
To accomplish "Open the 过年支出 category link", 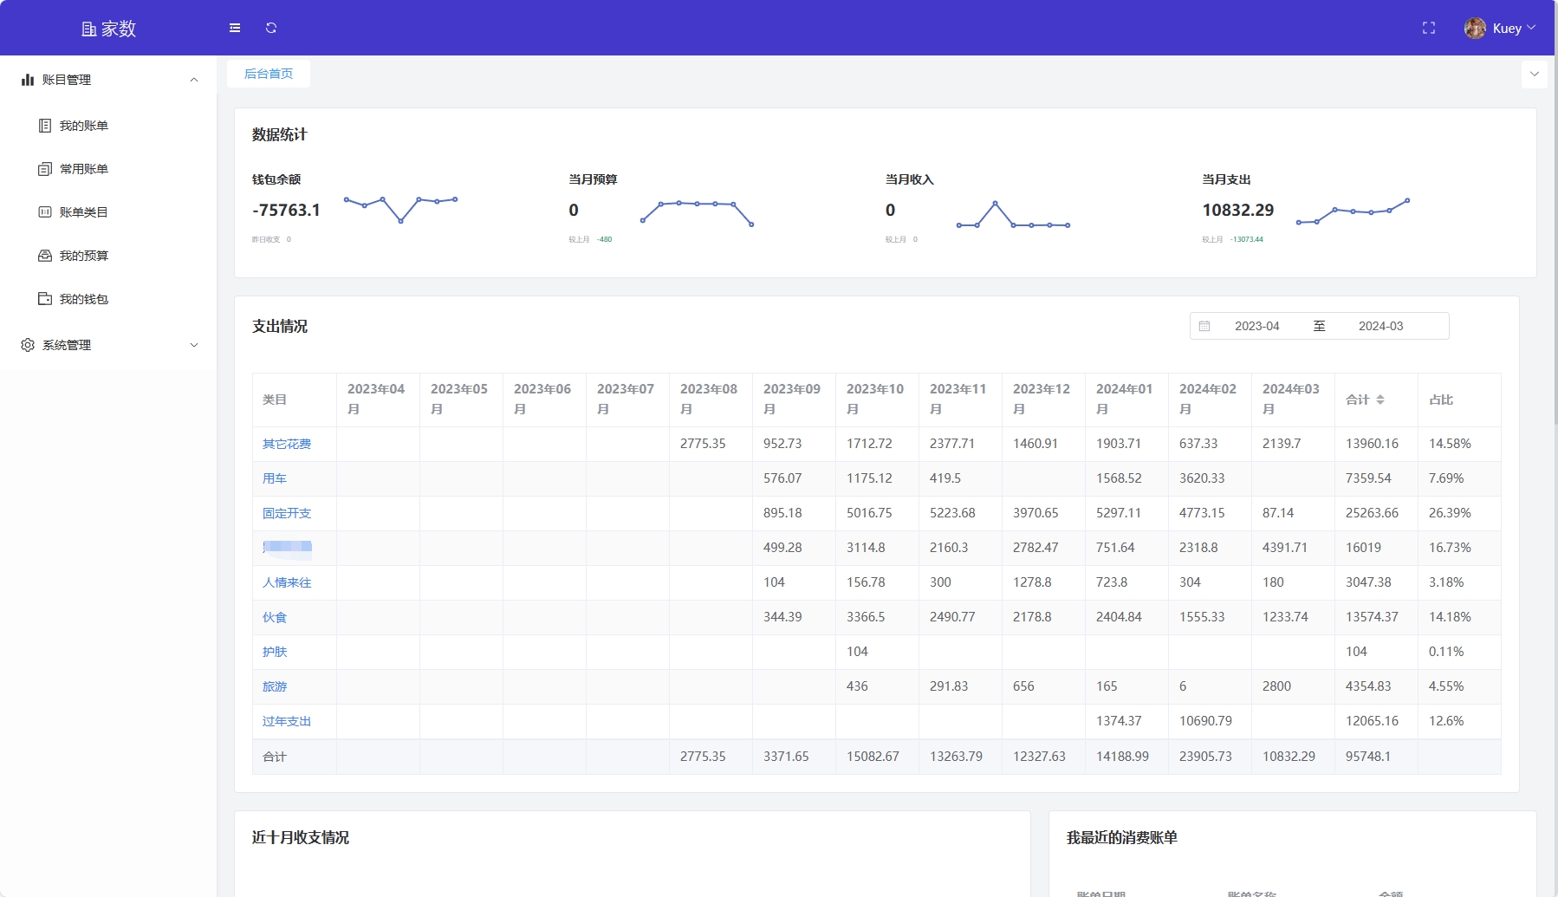I will 287,721.
